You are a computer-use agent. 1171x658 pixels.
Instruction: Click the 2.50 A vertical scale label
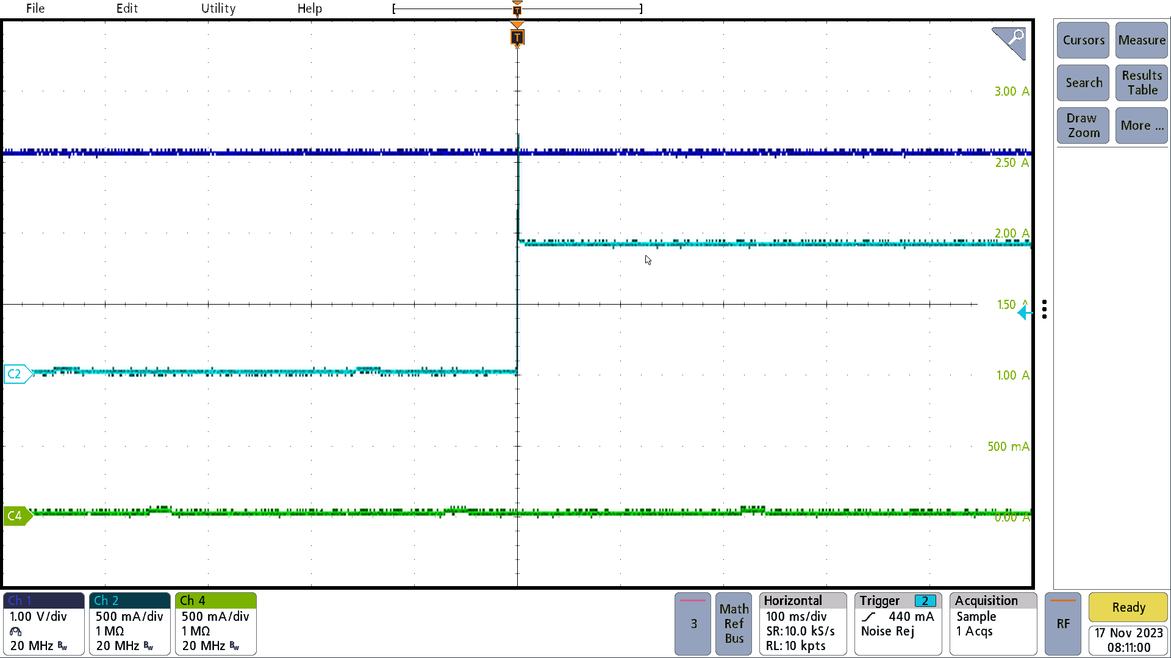point(1012,163)
